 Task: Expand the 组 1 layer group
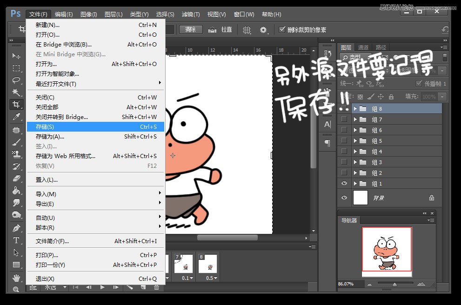click(355, 184)
